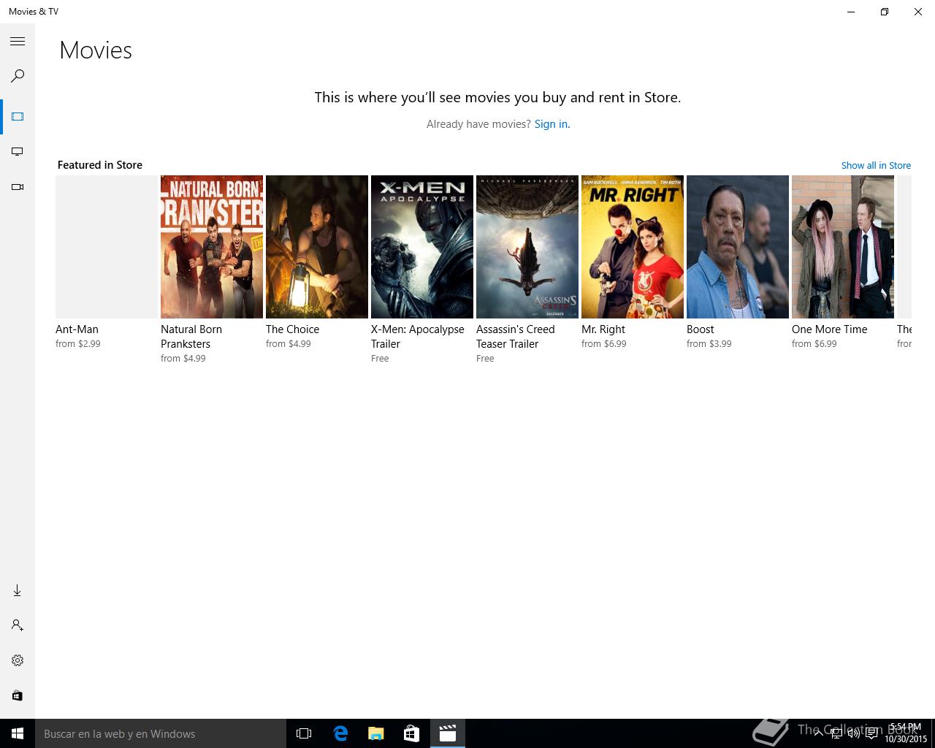This screenshot has width=935, height=748.
Task: Click the Natural Born Pranksters title
Action: point(191,337)
